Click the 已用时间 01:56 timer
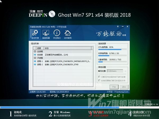159x119 pixels. (152, 104)
